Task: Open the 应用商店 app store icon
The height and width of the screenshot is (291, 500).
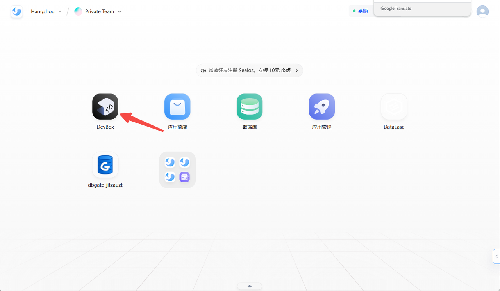Action: pyautogui.click(x=177, y=106)
